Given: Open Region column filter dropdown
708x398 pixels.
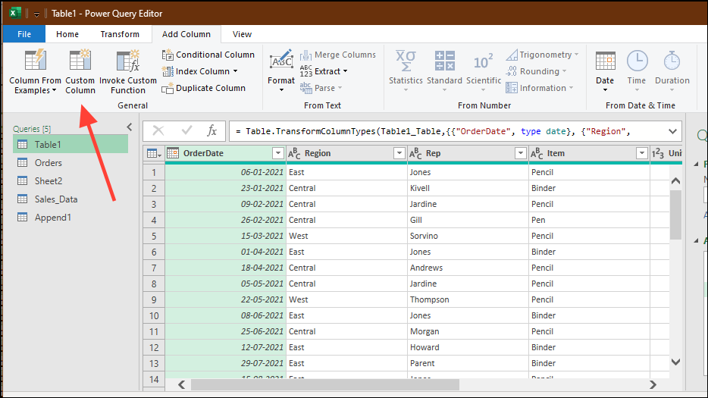Looking at the screenshot, I should click(399, 154).
